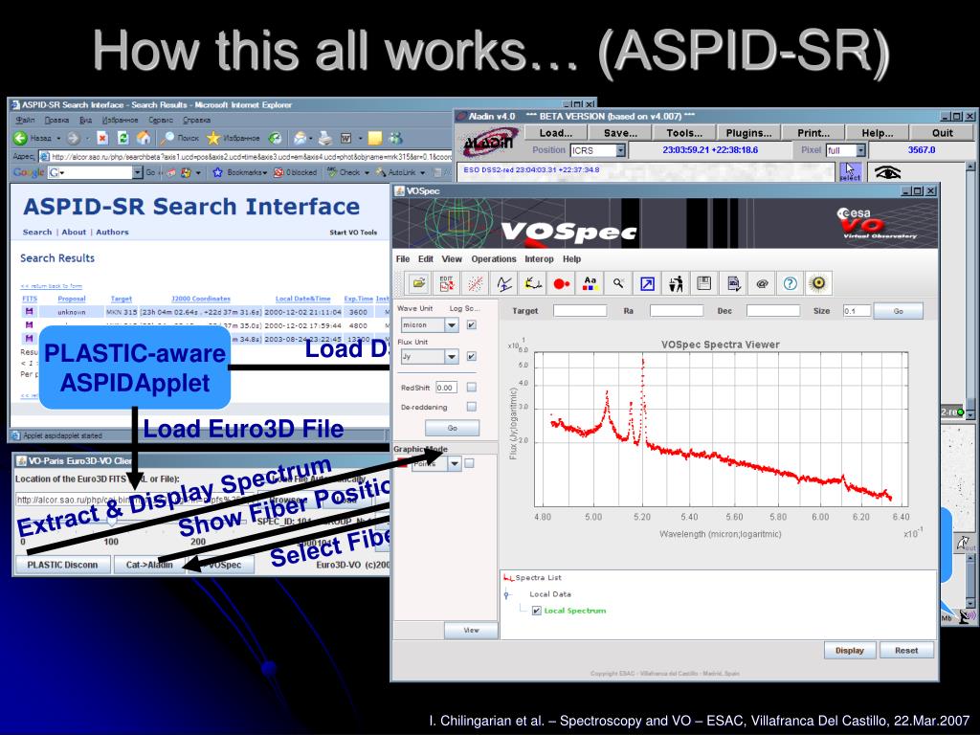Click the printer icon in Internet Explorer toolbar

click(325, 138)
